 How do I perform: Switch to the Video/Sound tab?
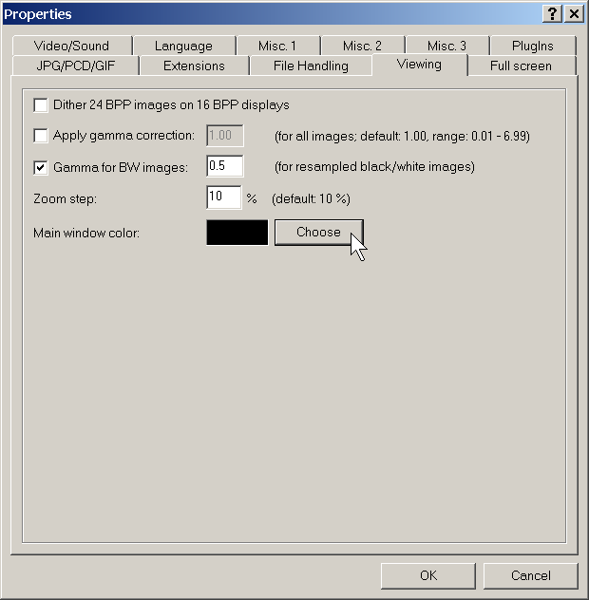click(x=71, y=46)
